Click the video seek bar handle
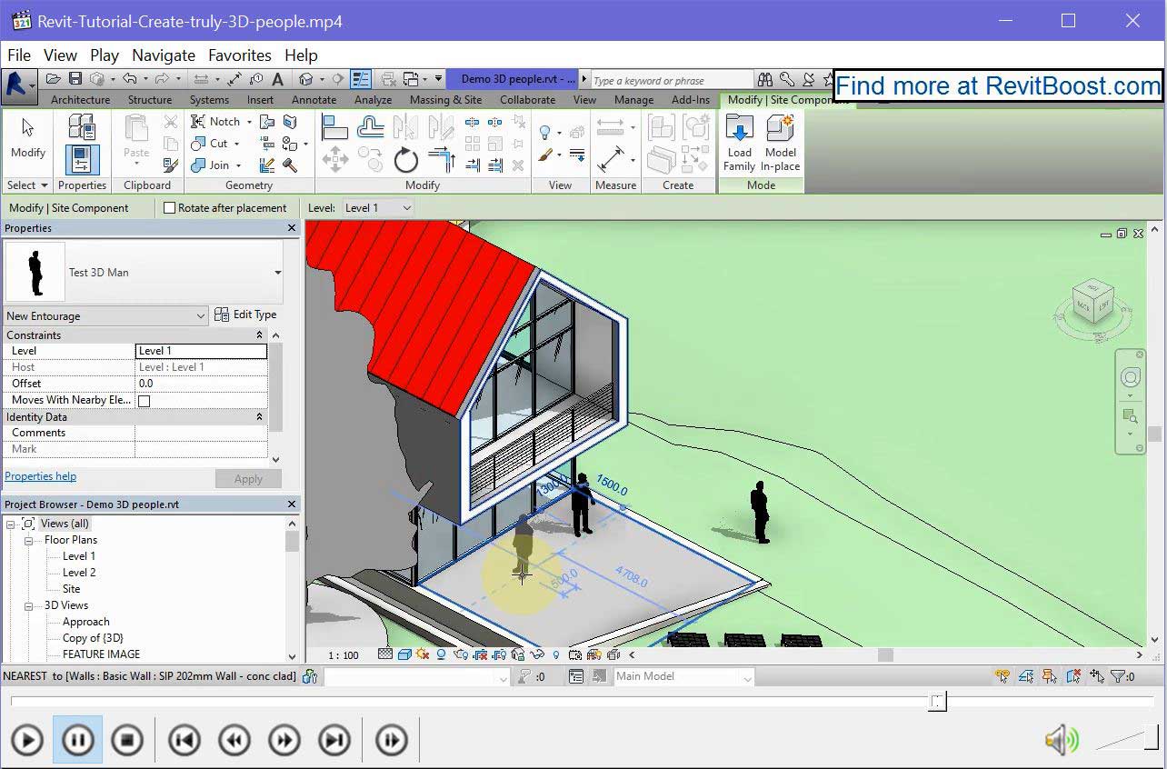 click(937, 701)
